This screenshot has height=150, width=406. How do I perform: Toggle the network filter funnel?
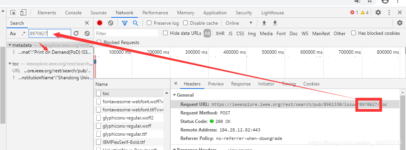coord(125,23)
